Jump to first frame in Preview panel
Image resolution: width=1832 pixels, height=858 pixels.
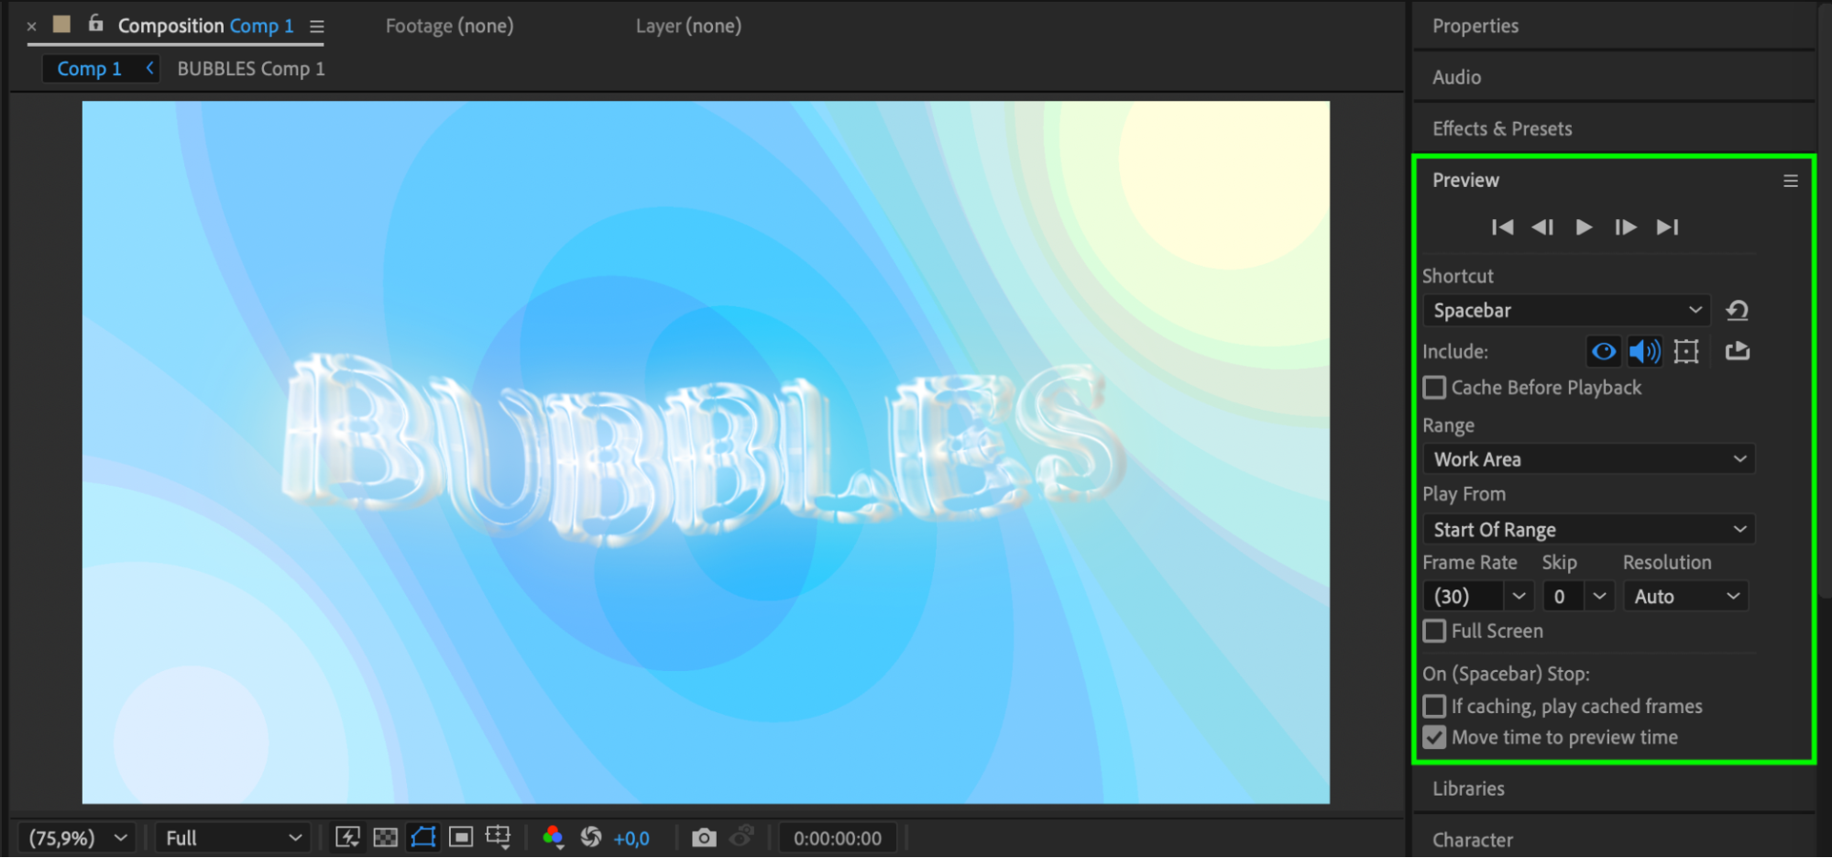point(1502,227)
